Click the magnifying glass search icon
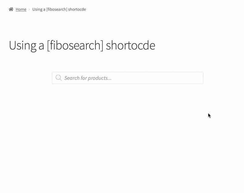 pyautogui.click(x=58, y=78)
